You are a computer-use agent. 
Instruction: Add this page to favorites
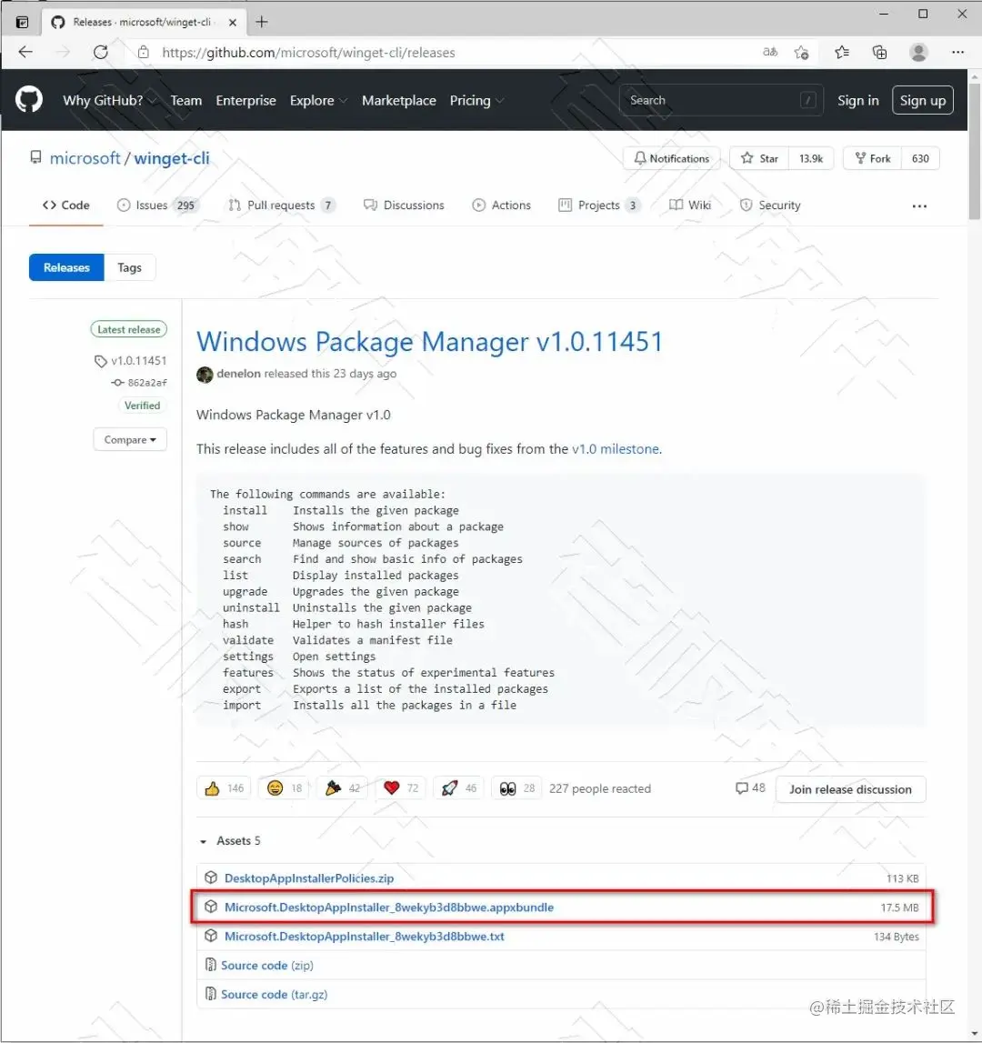[802, 52]
